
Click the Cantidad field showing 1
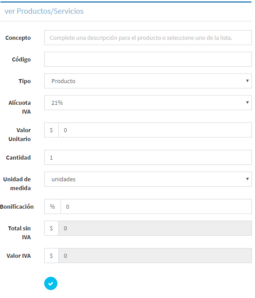click(148, 157)
